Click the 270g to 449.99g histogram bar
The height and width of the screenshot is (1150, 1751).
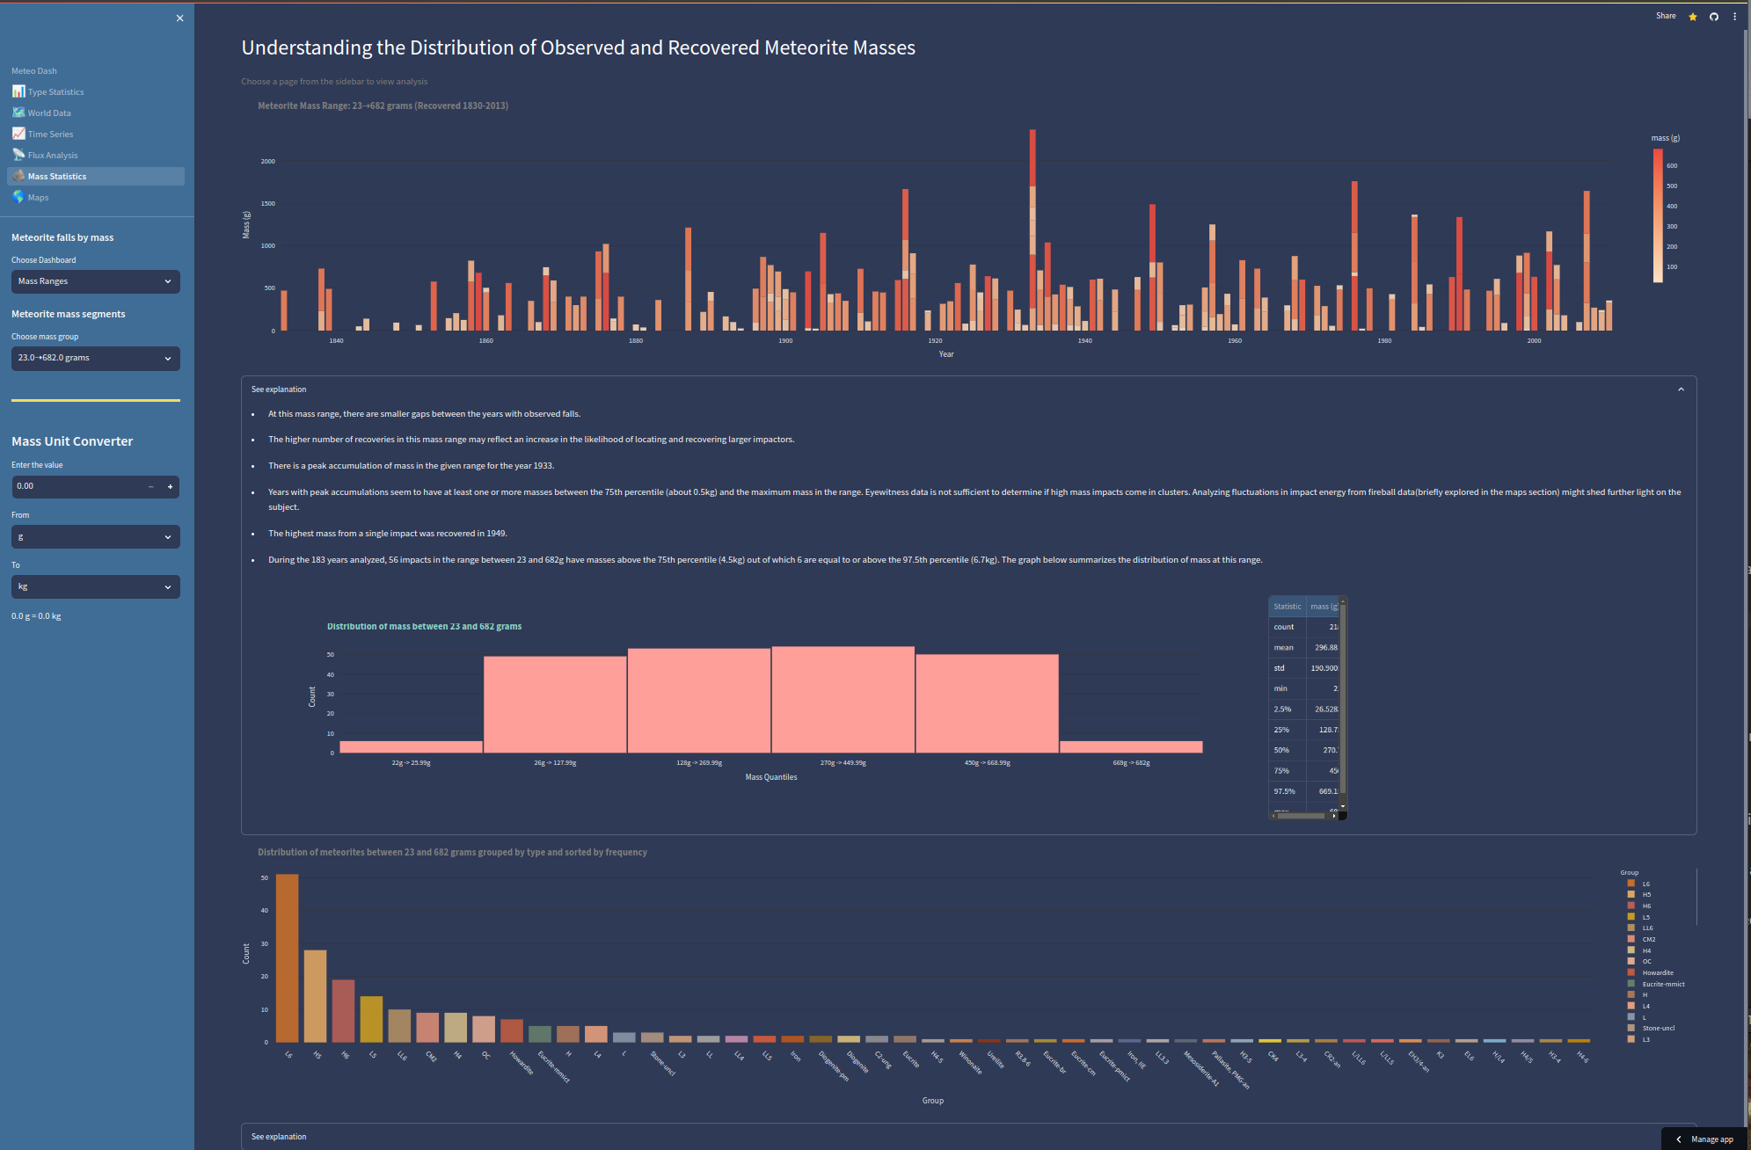pos(843,700)
